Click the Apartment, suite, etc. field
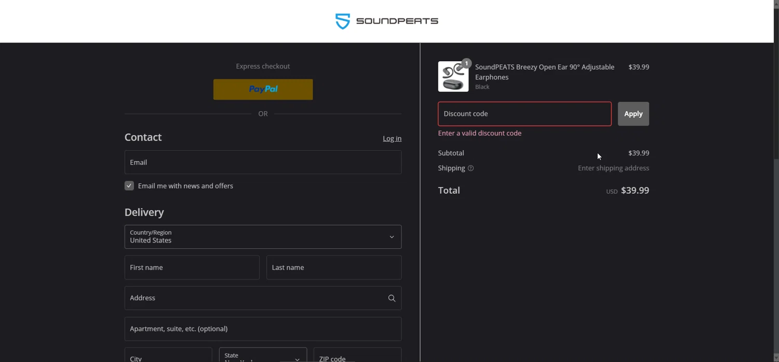The image size is (779, 362). pos(263,329)
